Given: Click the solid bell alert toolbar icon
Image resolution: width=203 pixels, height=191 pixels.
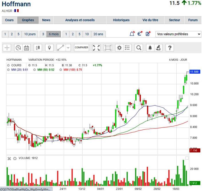Looking at the screenshot, I should (150, 48).
